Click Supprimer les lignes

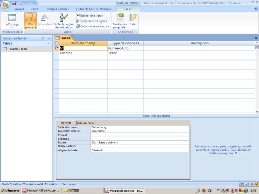(91, 21)
